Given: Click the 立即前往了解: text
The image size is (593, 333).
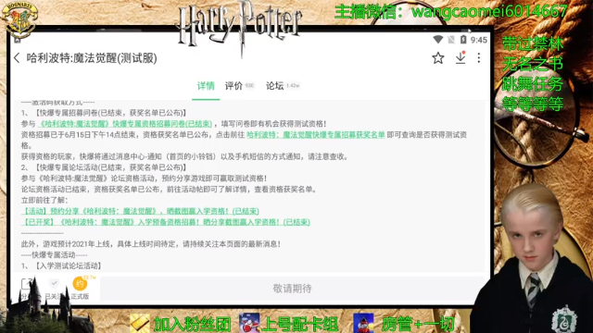Looking at the screenshot, I should [44, 200].
